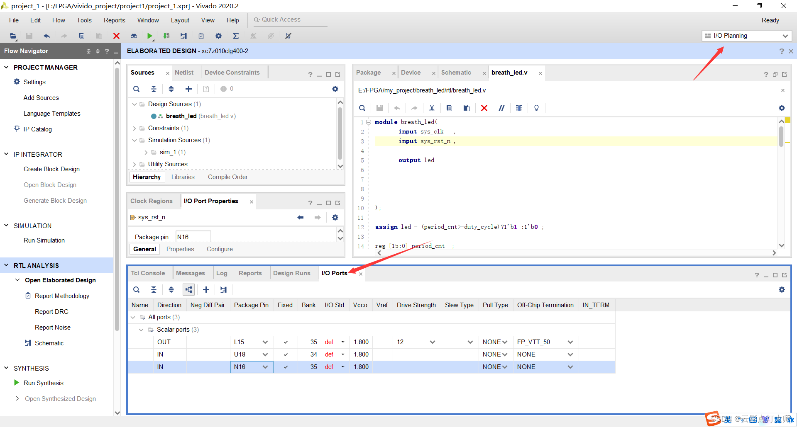797x427 pixels.
Task: Click the Quick Access search field
Action: 291,19
